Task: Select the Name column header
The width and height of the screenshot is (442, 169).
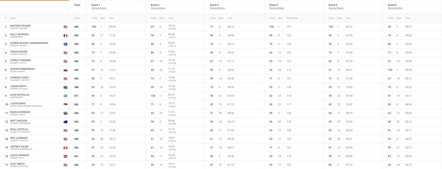Action: (13, 18)
